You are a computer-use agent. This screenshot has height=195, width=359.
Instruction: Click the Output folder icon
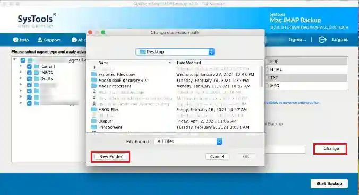pos(94,121)
